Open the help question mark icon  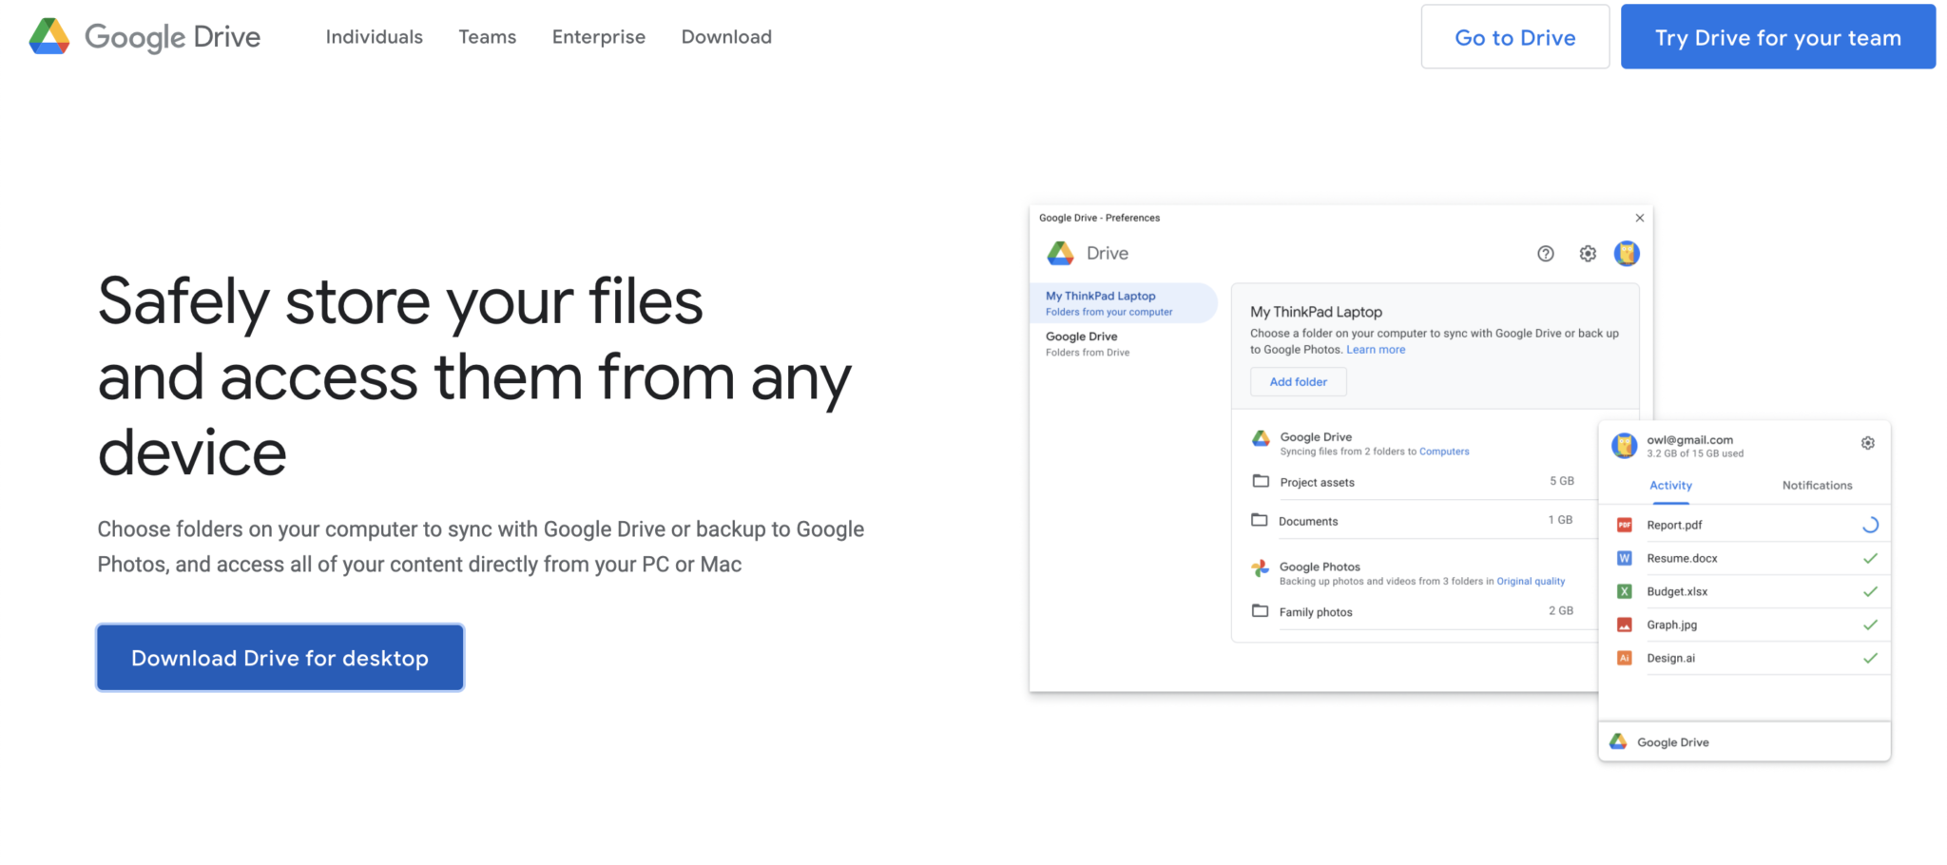tap(1546, 253)
